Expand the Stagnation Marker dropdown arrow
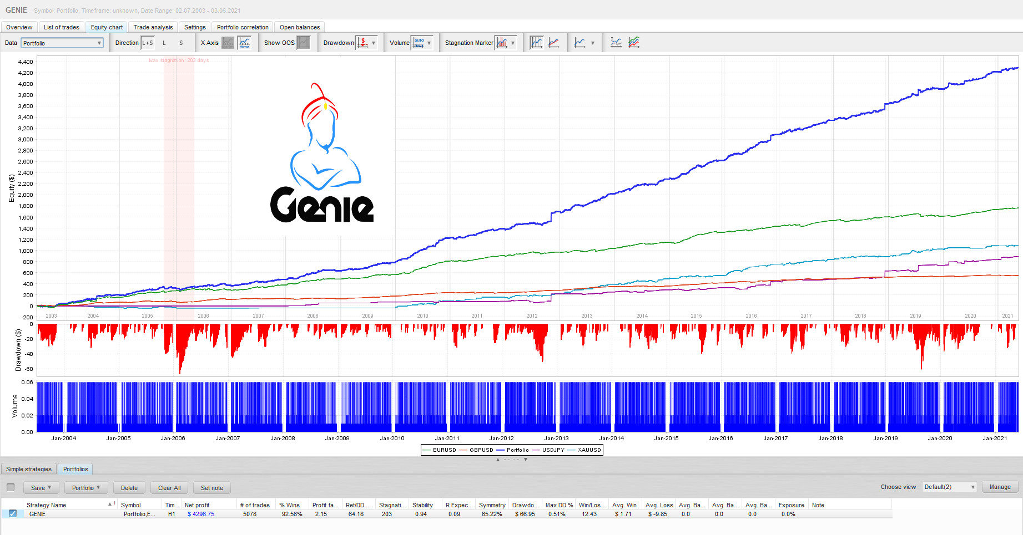 coord(513,43)
